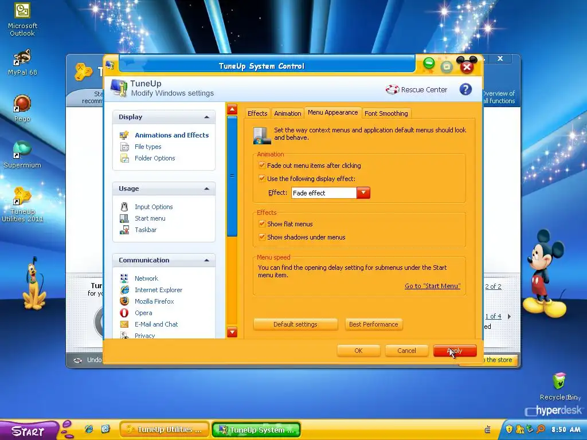Click the sidebar scrollbar down arrow
This screenshot has width=587, height=440.
click(x=232, y=332)
